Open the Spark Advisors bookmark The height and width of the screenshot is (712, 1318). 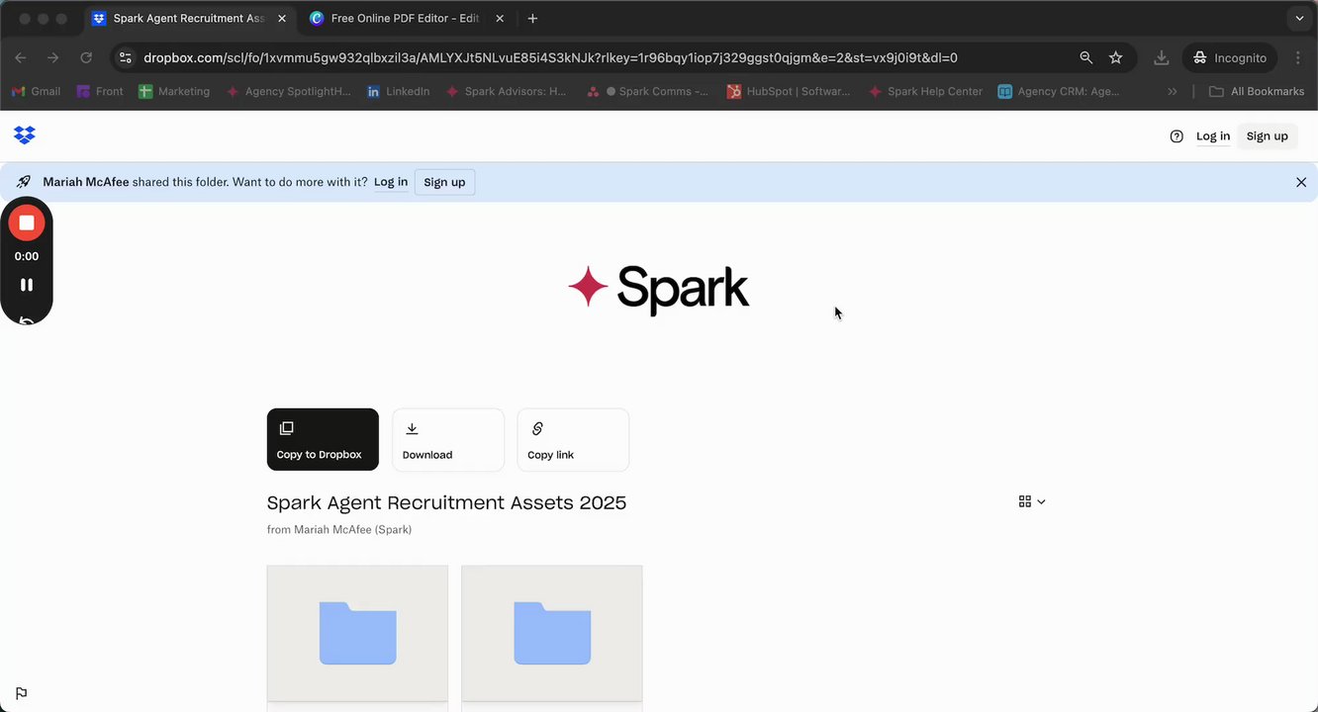pos(506,91)
